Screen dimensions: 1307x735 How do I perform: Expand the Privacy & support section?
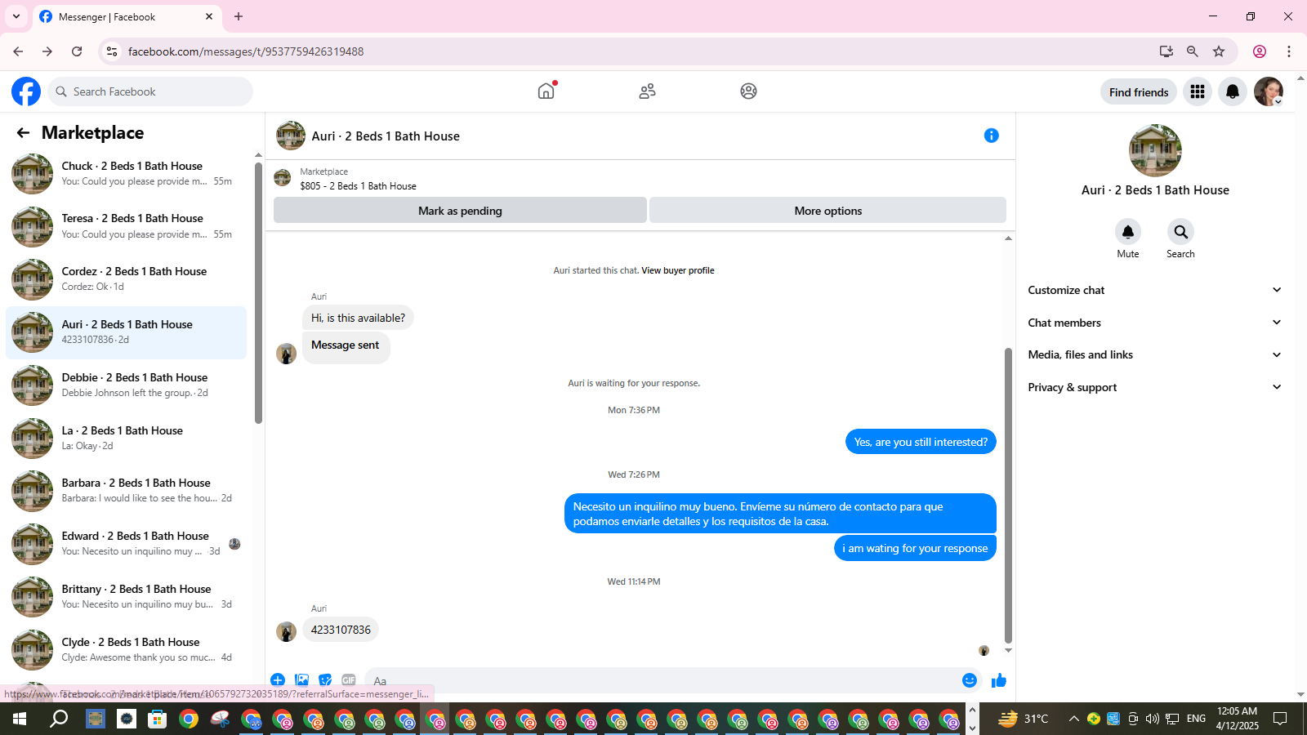[x=1155, y=387]
